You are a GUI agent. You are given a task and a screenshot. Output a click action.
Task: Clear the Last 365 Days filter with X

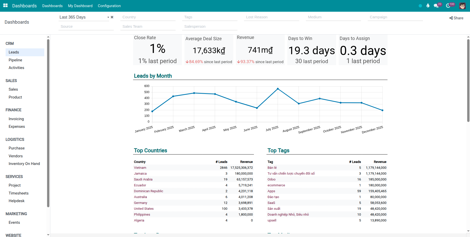point(112,17)
